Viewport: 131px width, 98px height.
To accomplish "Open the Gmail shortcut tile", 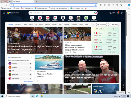I will [55, 18].
